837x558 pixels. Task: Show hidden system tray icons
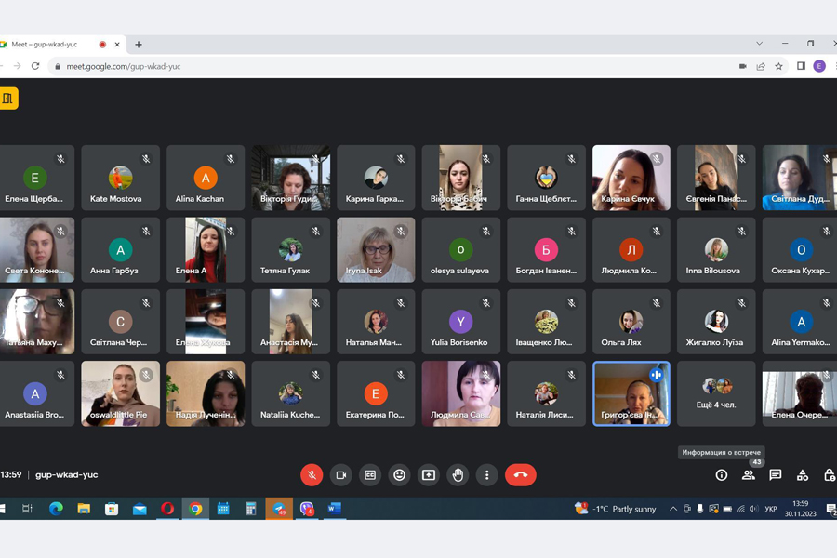click(673, 509)
